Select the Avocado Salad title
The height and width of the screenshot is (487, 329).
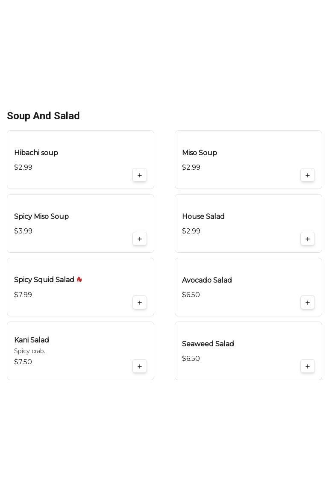coord(207,280)
